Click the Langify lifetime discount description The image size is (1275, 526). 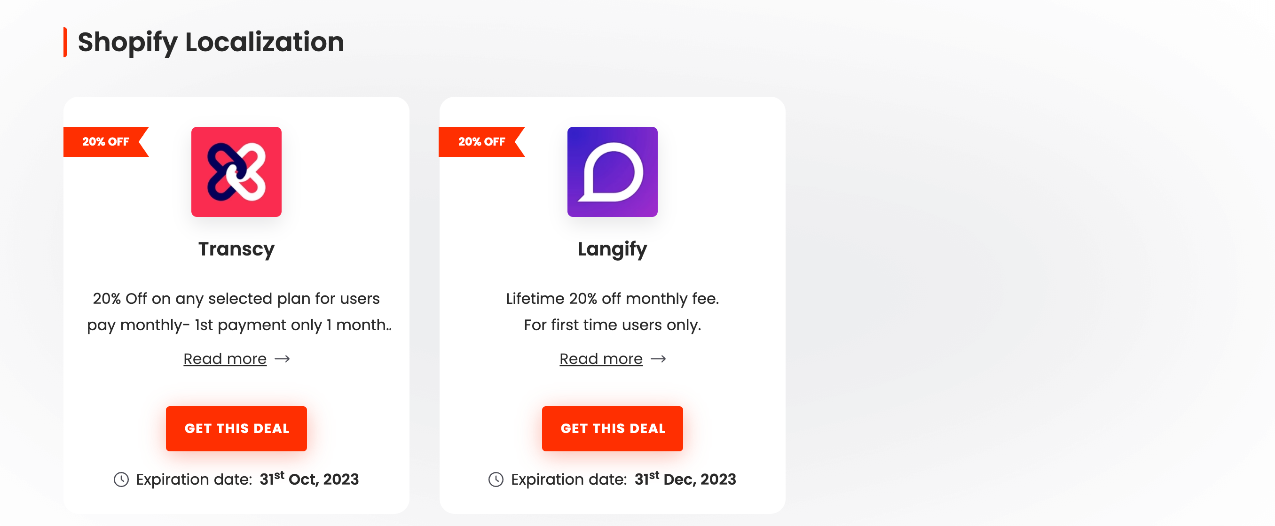612,312
